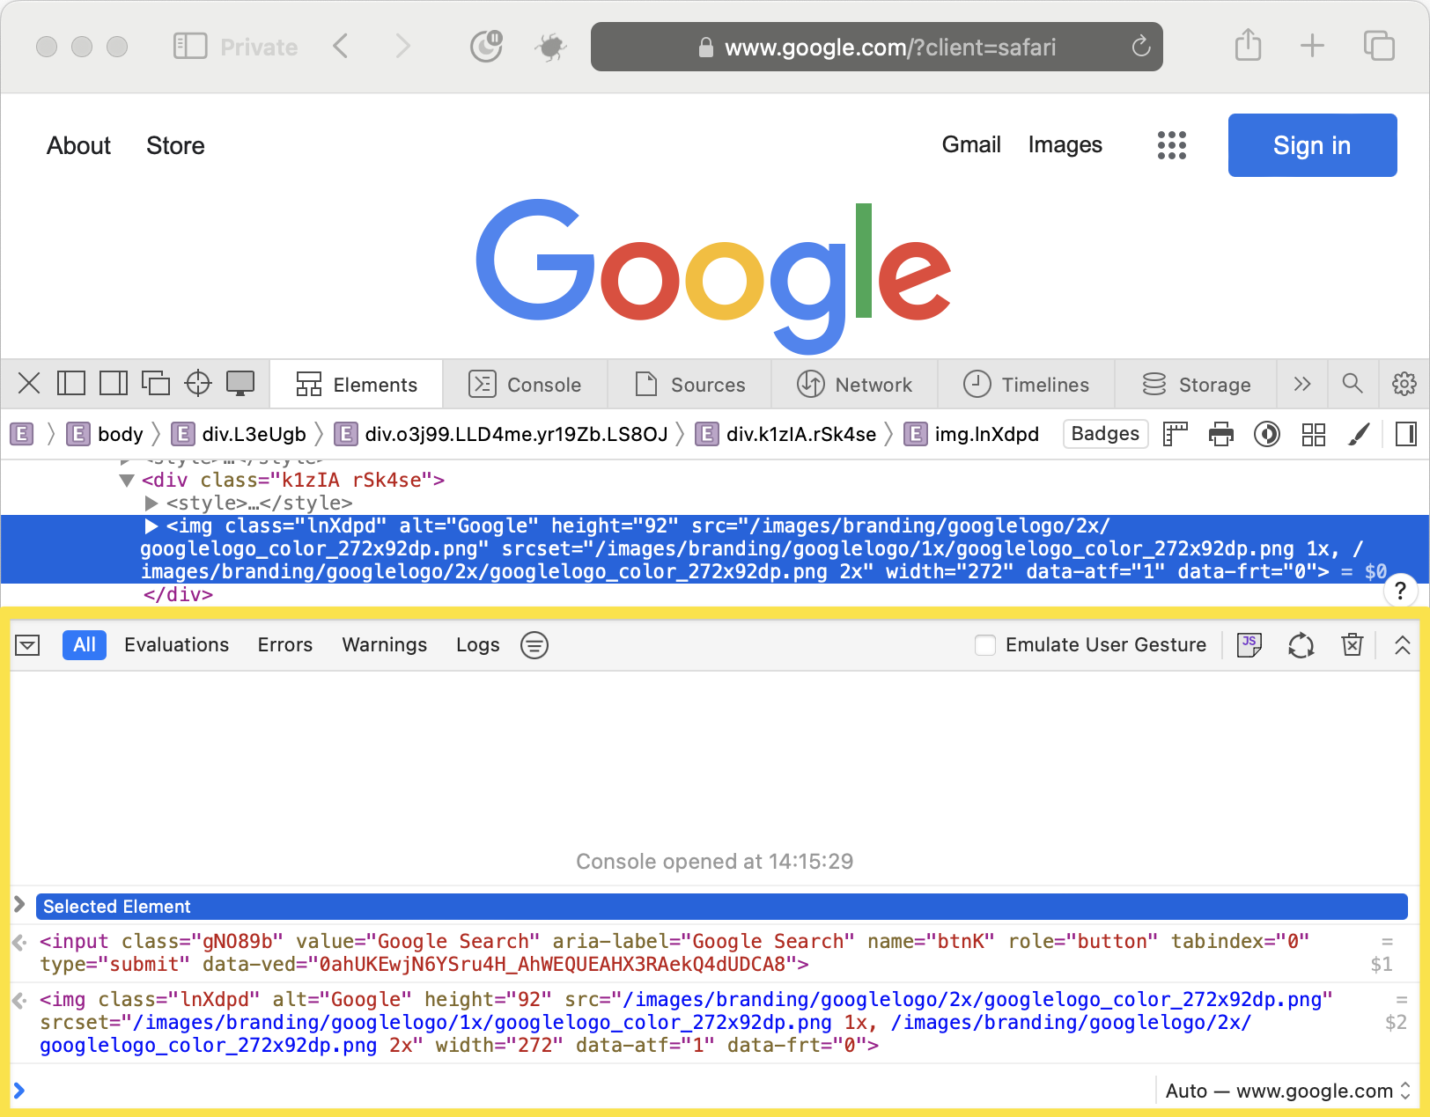1430x1117 pixels.
Task: Open execution context Auto www.google.com picker
Action: click(x=1288, y=1091)
